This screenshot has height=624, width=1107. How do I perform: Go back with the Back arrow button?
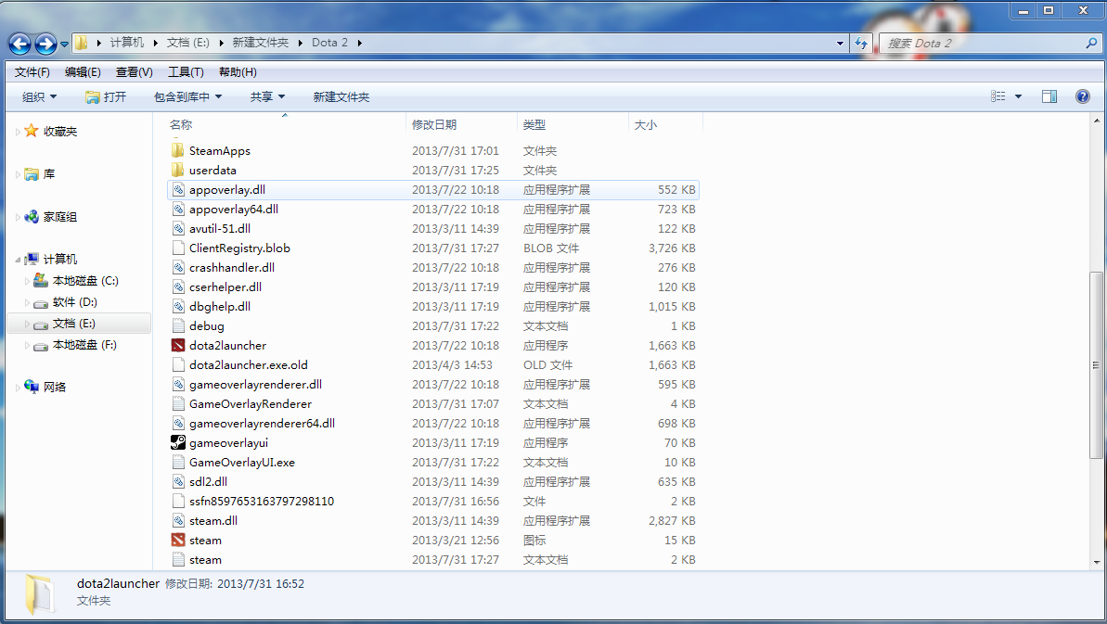coord(19,44)
